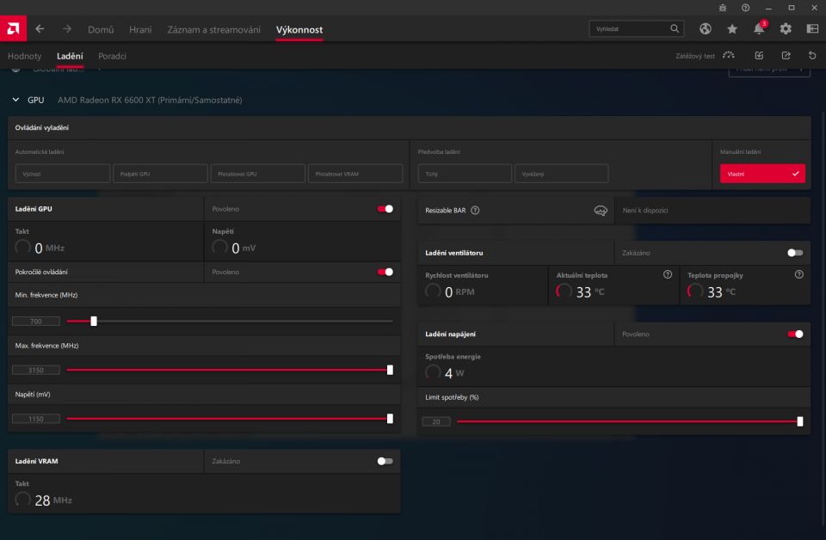Open notifications bell icon
This screenshot has height=540, width=826.
[759, 28]
